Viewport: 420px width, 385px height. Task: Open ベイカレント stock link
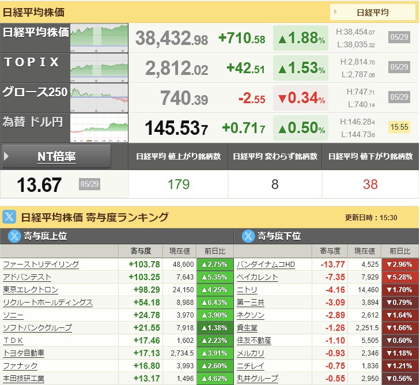[x=258, y=277]
